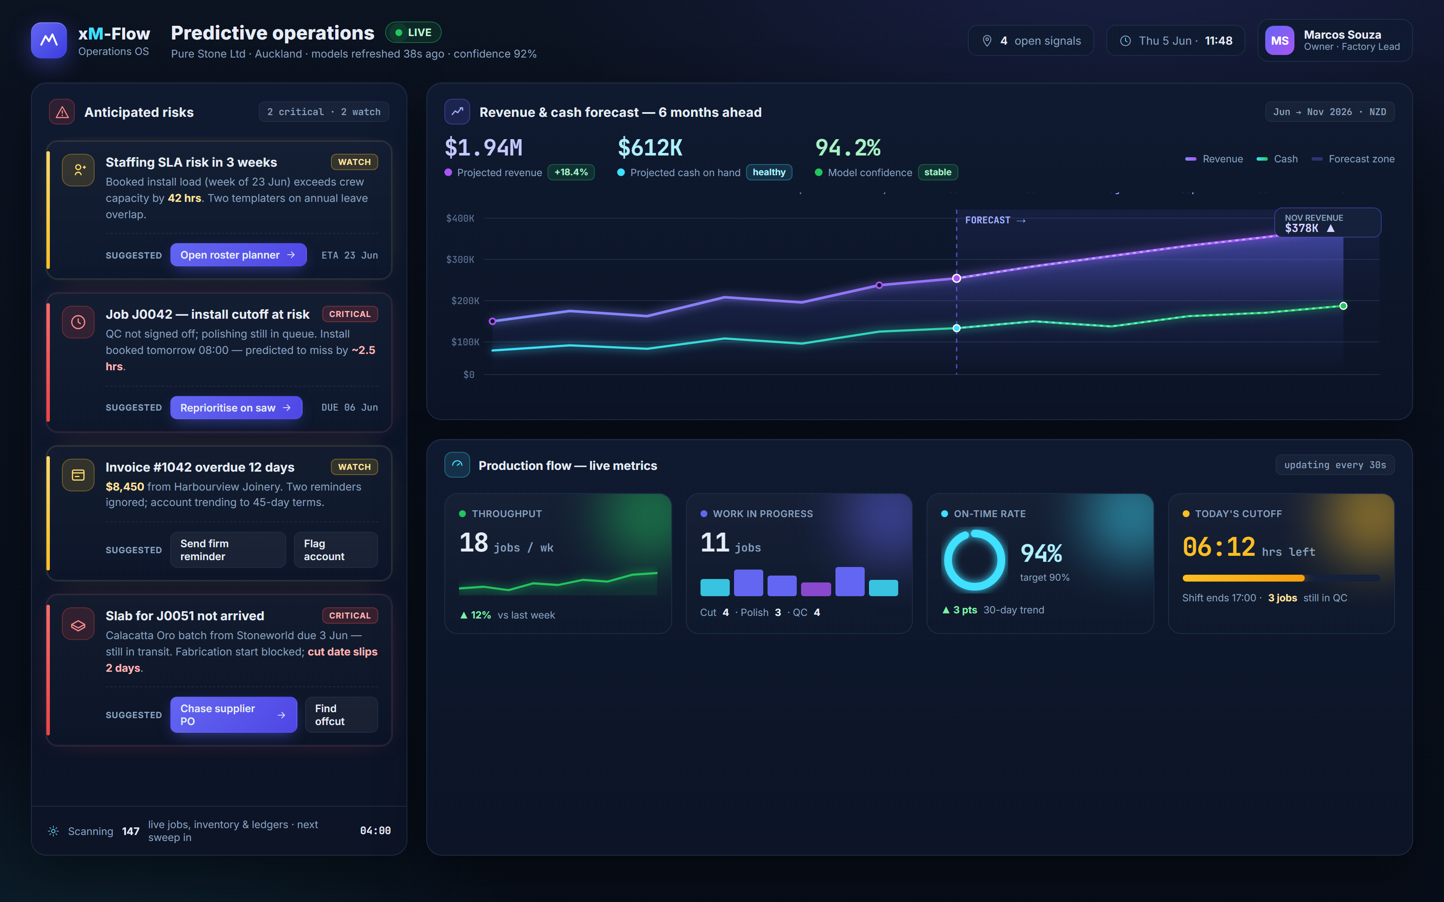Screen dimensions: 1444x902
Task: Click the ETA 23 Jun label
Action: click(x=350, y=255)
